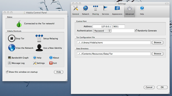Click the control port 9051 field
The width and height of the screenshot is (172, 96).
coord(119,26)
